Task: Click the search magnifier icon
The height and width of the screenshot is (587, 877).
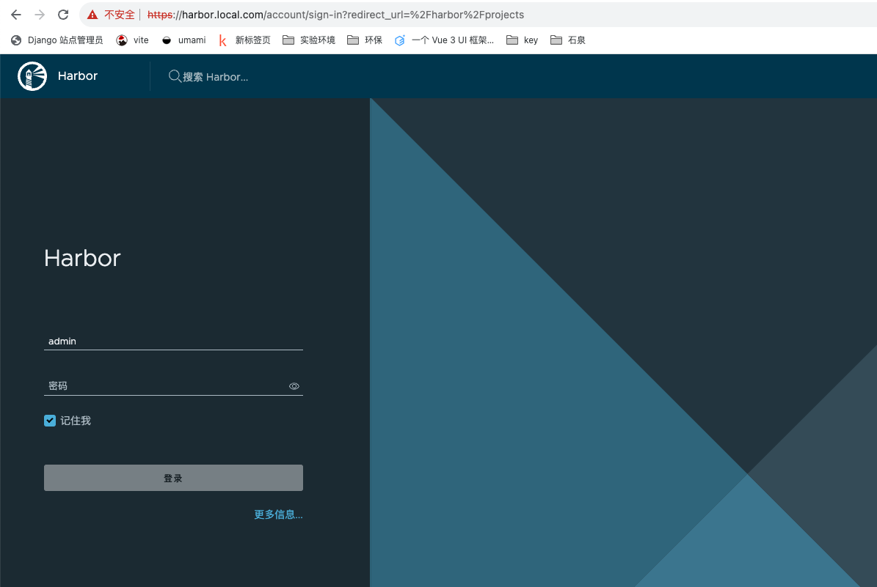Action: pyautogui.click(x=175, y=76)
